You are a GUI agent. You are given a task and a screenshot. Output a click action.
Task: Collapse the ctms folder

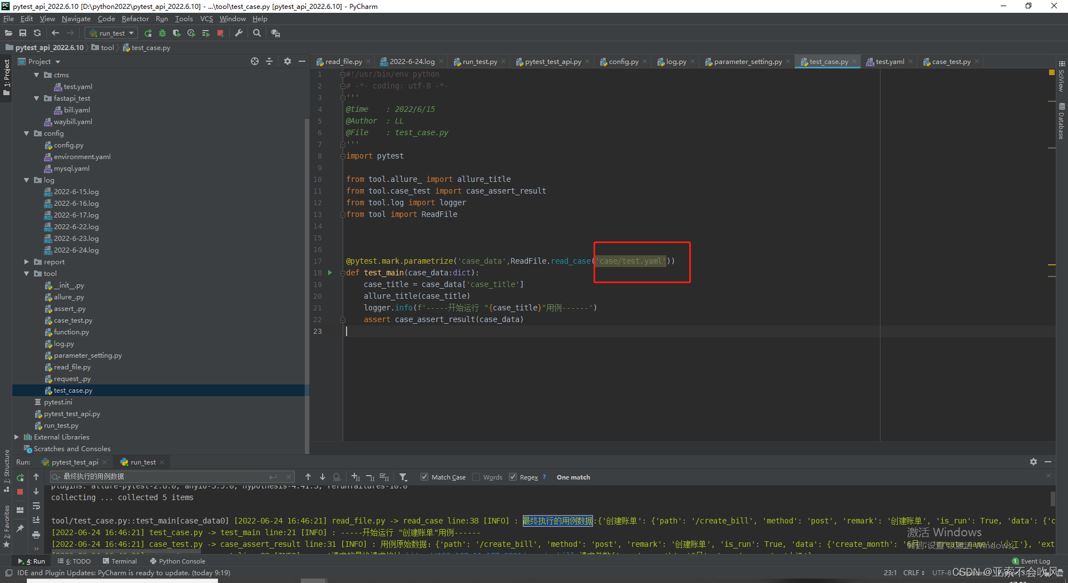[37, 75]
